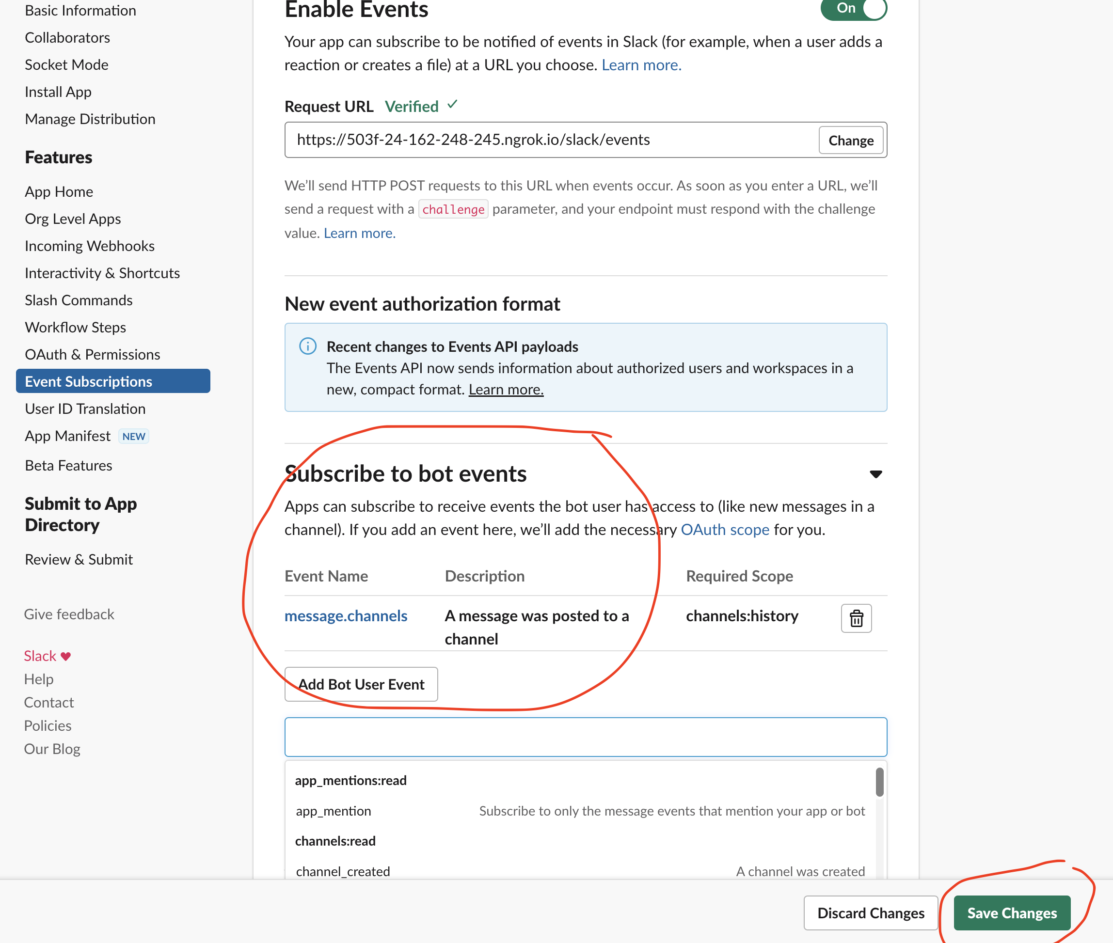
Task: Open Learn more link under Enable Events
Action: (641, 64)
